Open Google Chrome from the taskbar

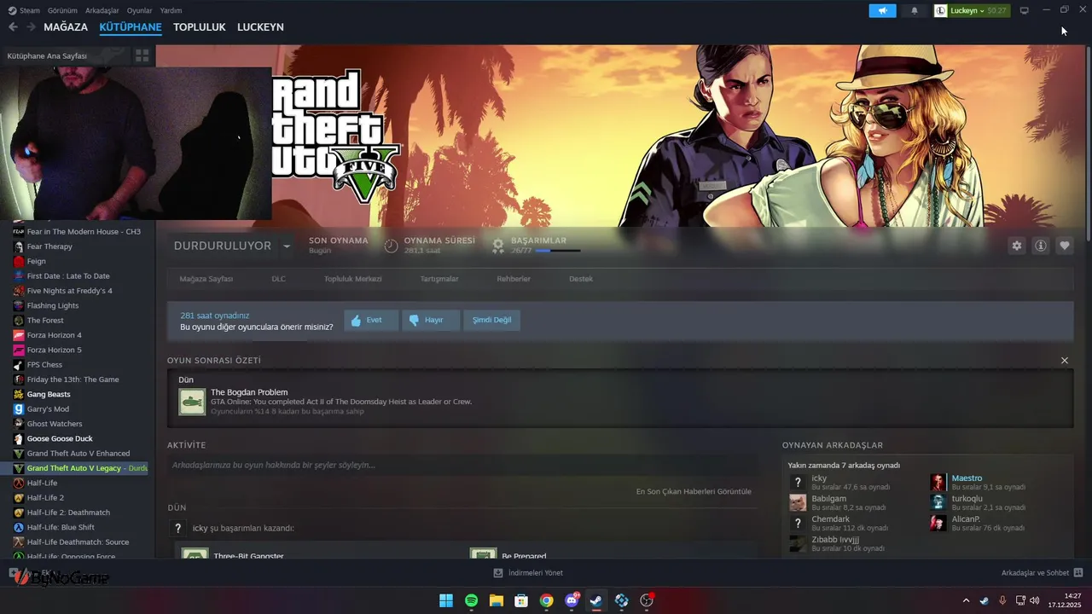pos(546,600)
